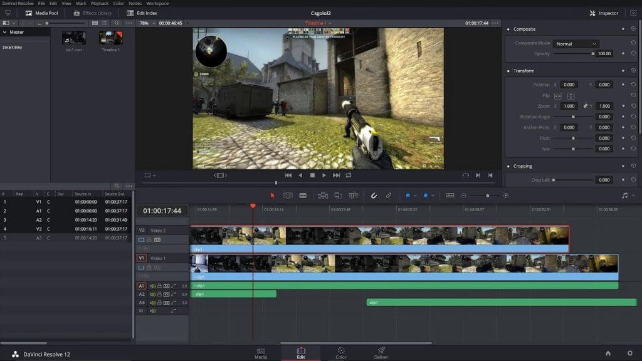Switch to the Color page tab
Viewport: 642px width, 361px height.
(341, 353)
